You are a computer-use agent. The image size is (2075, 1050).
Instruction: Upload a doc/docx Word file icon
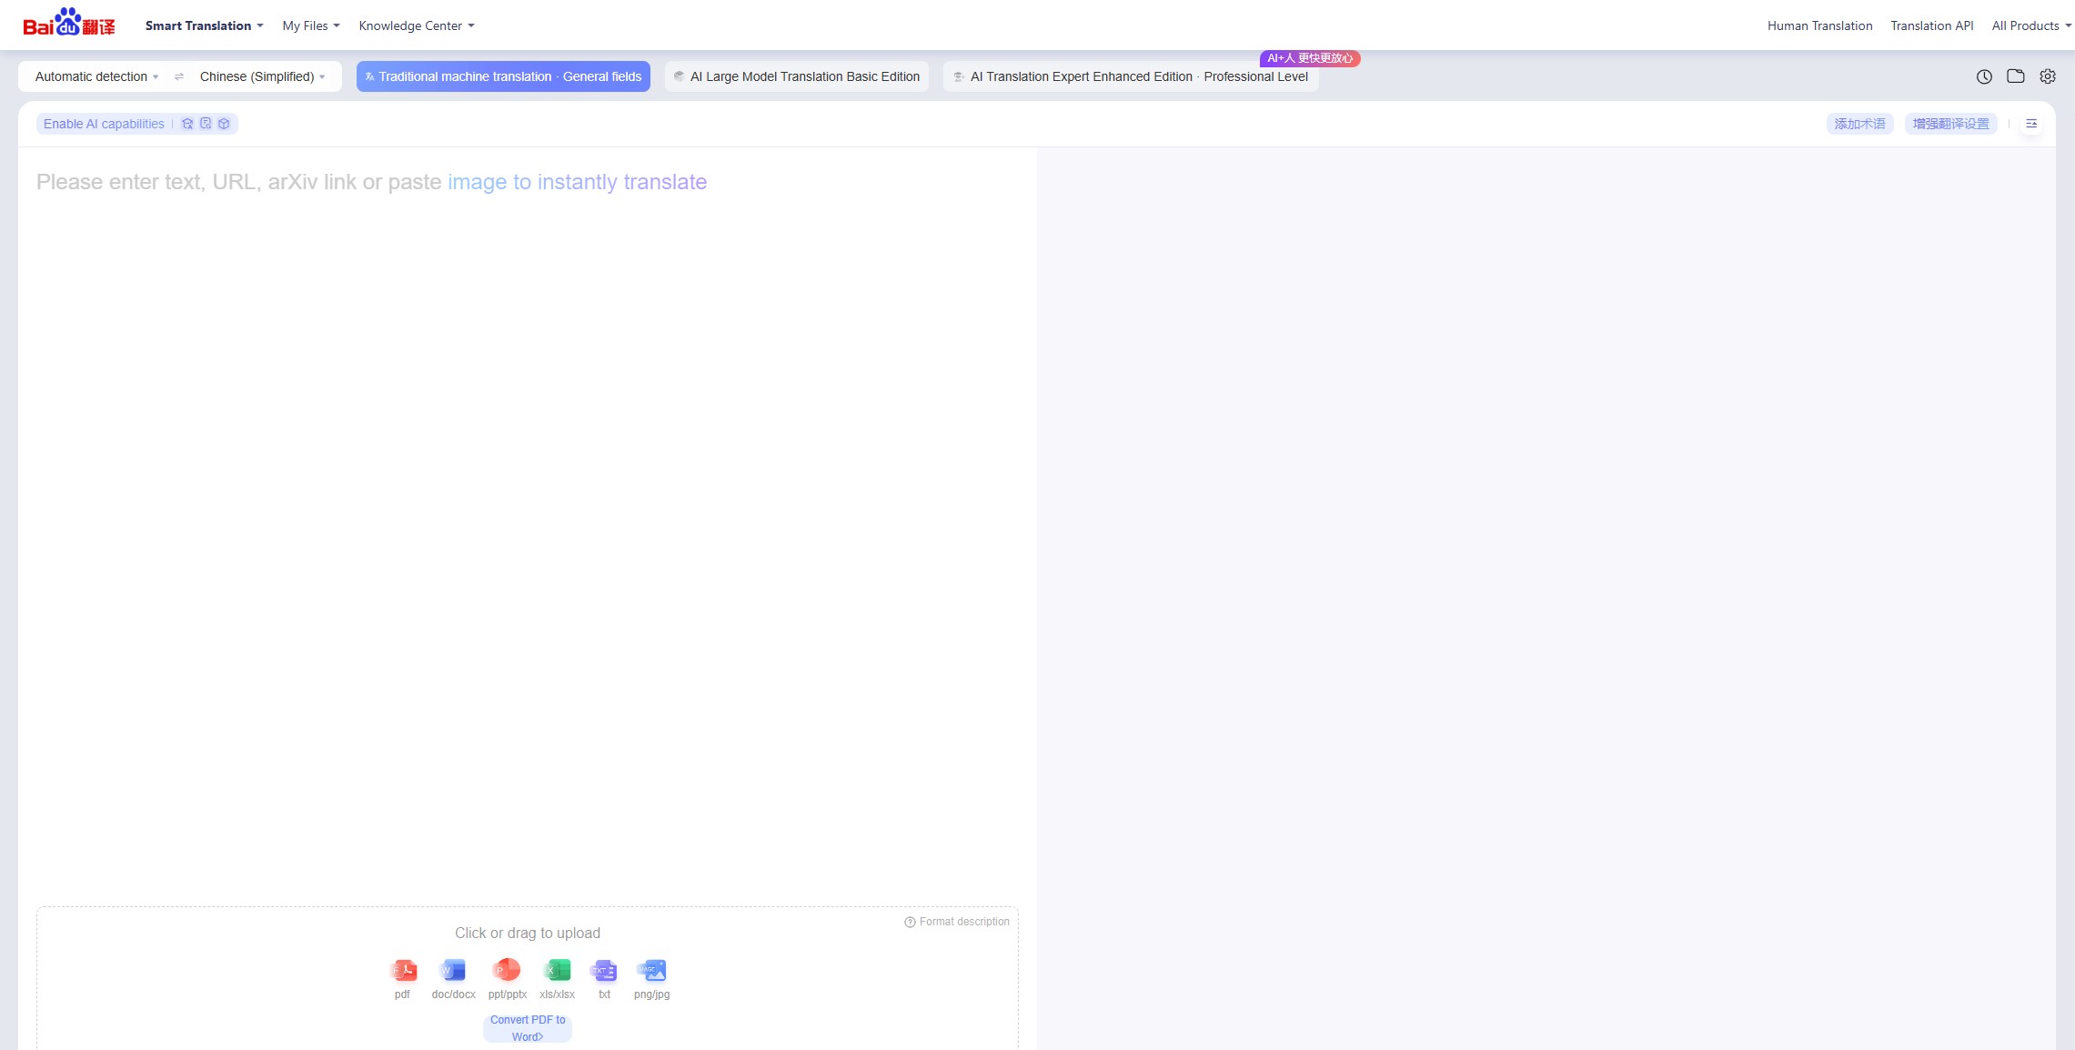pos(452,971)
